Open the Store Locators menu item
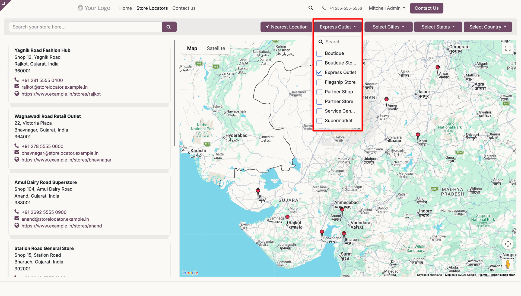This screenshot has height=296, width=521. [x=152, y=8]
